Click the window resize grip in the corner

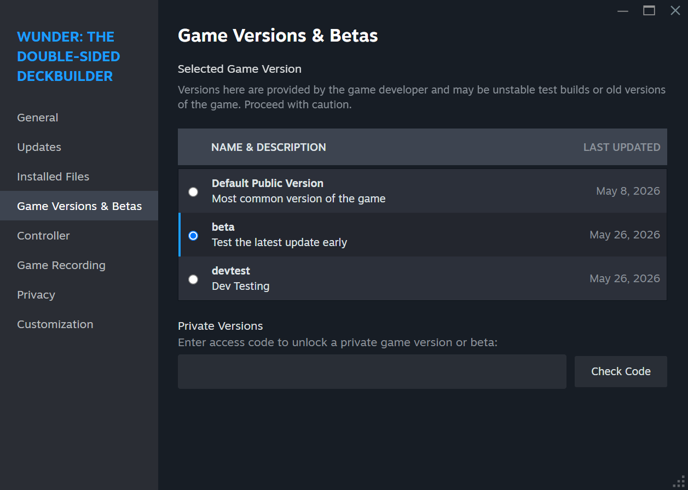[679, 482]
